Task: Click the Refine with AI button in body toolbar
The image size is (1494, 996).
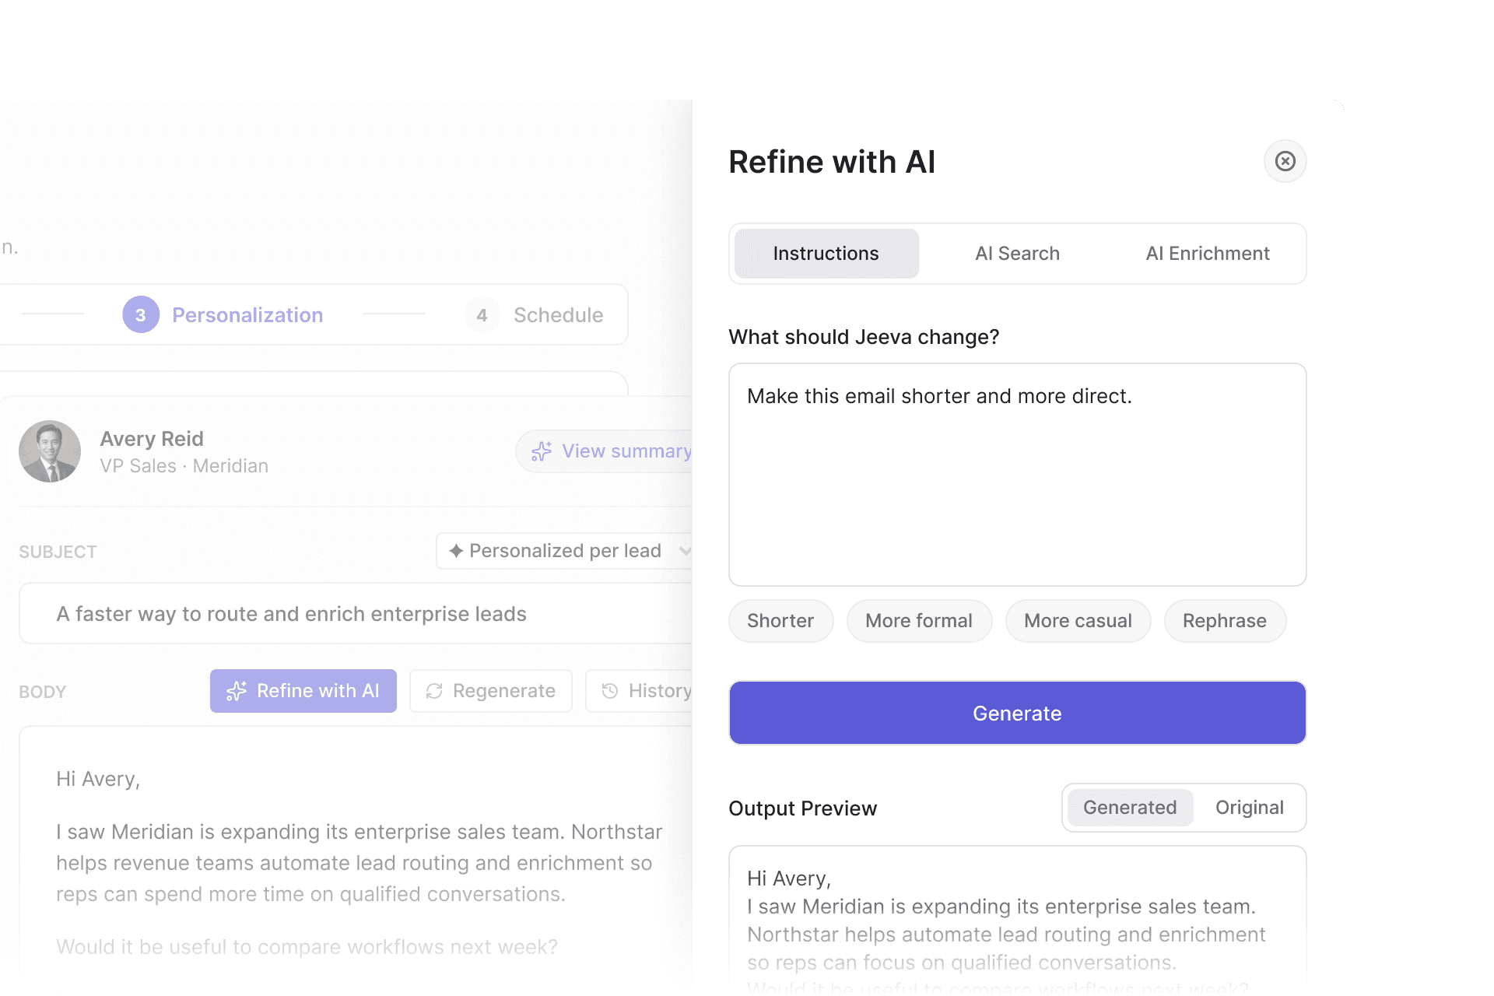Action: 303,691
